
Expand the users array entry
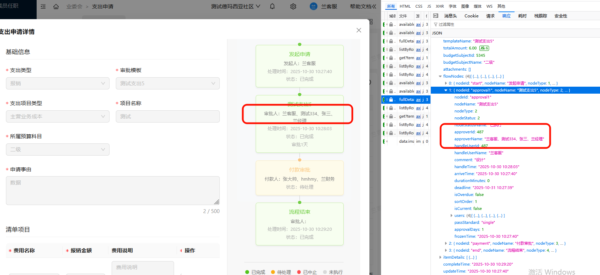click(x=451, y=215)
